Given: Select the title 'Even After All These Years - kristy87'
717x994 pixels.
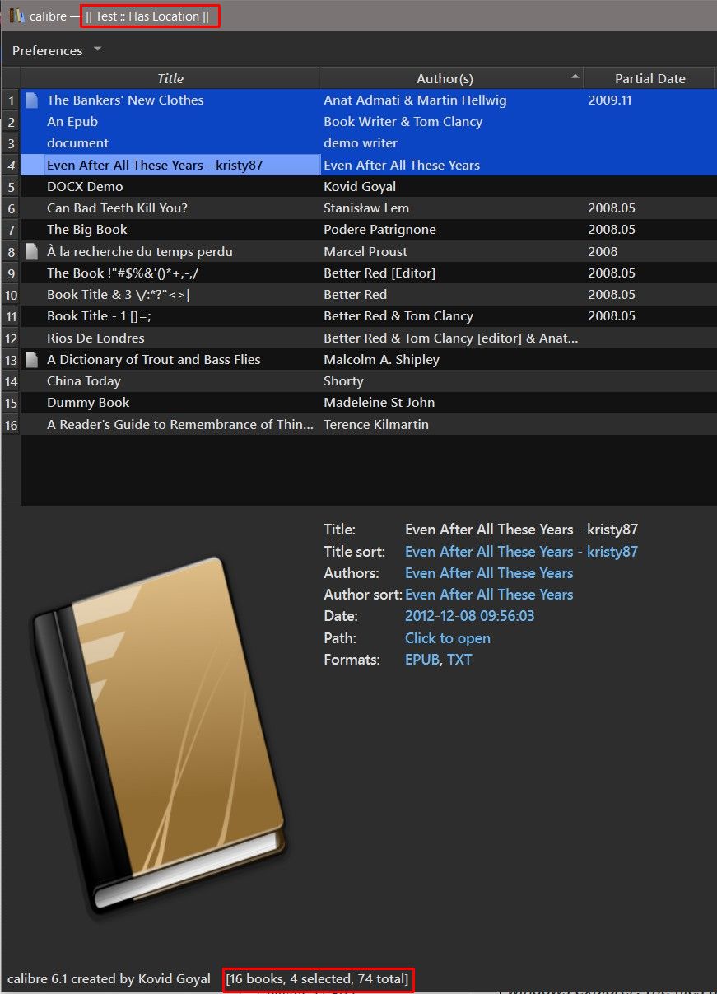Looking at the screenshot, I should pyautogui.click(x=155, y=165).
